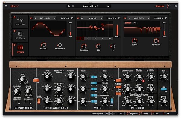Viewport: 181px width, 119px height.
Task: Open the hamburger main menu
Action: click(x=6, y=6)
